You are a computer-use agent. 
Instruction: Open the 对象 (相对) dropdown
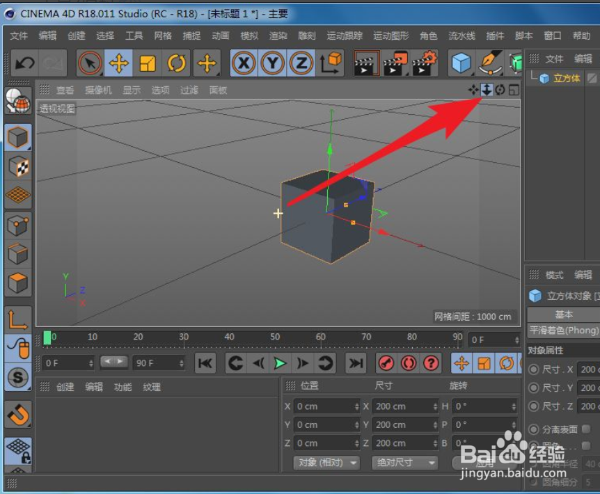coord(326,462)
